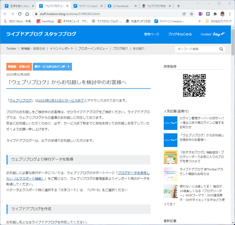Click the キーワード検索 search field
The image size is (235, 225).
coord(197,49)
